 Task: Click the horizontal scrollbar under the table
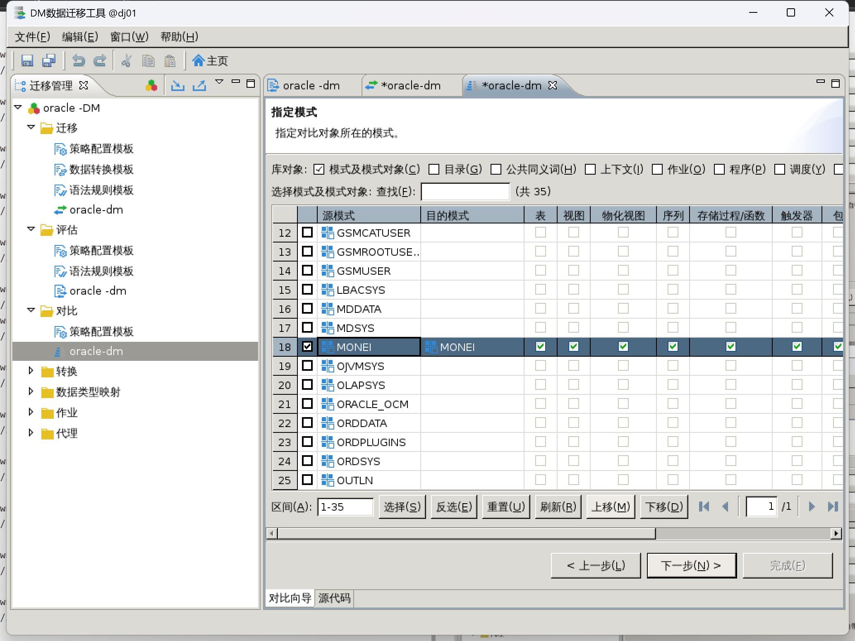coord(467,533)
